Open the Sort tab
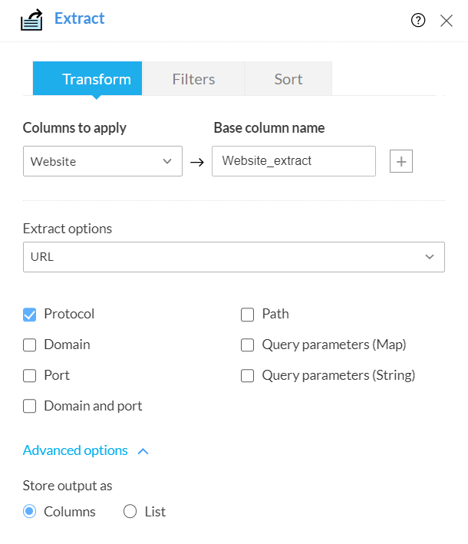Viewport: 468px width, 544px height. (288, 79)
